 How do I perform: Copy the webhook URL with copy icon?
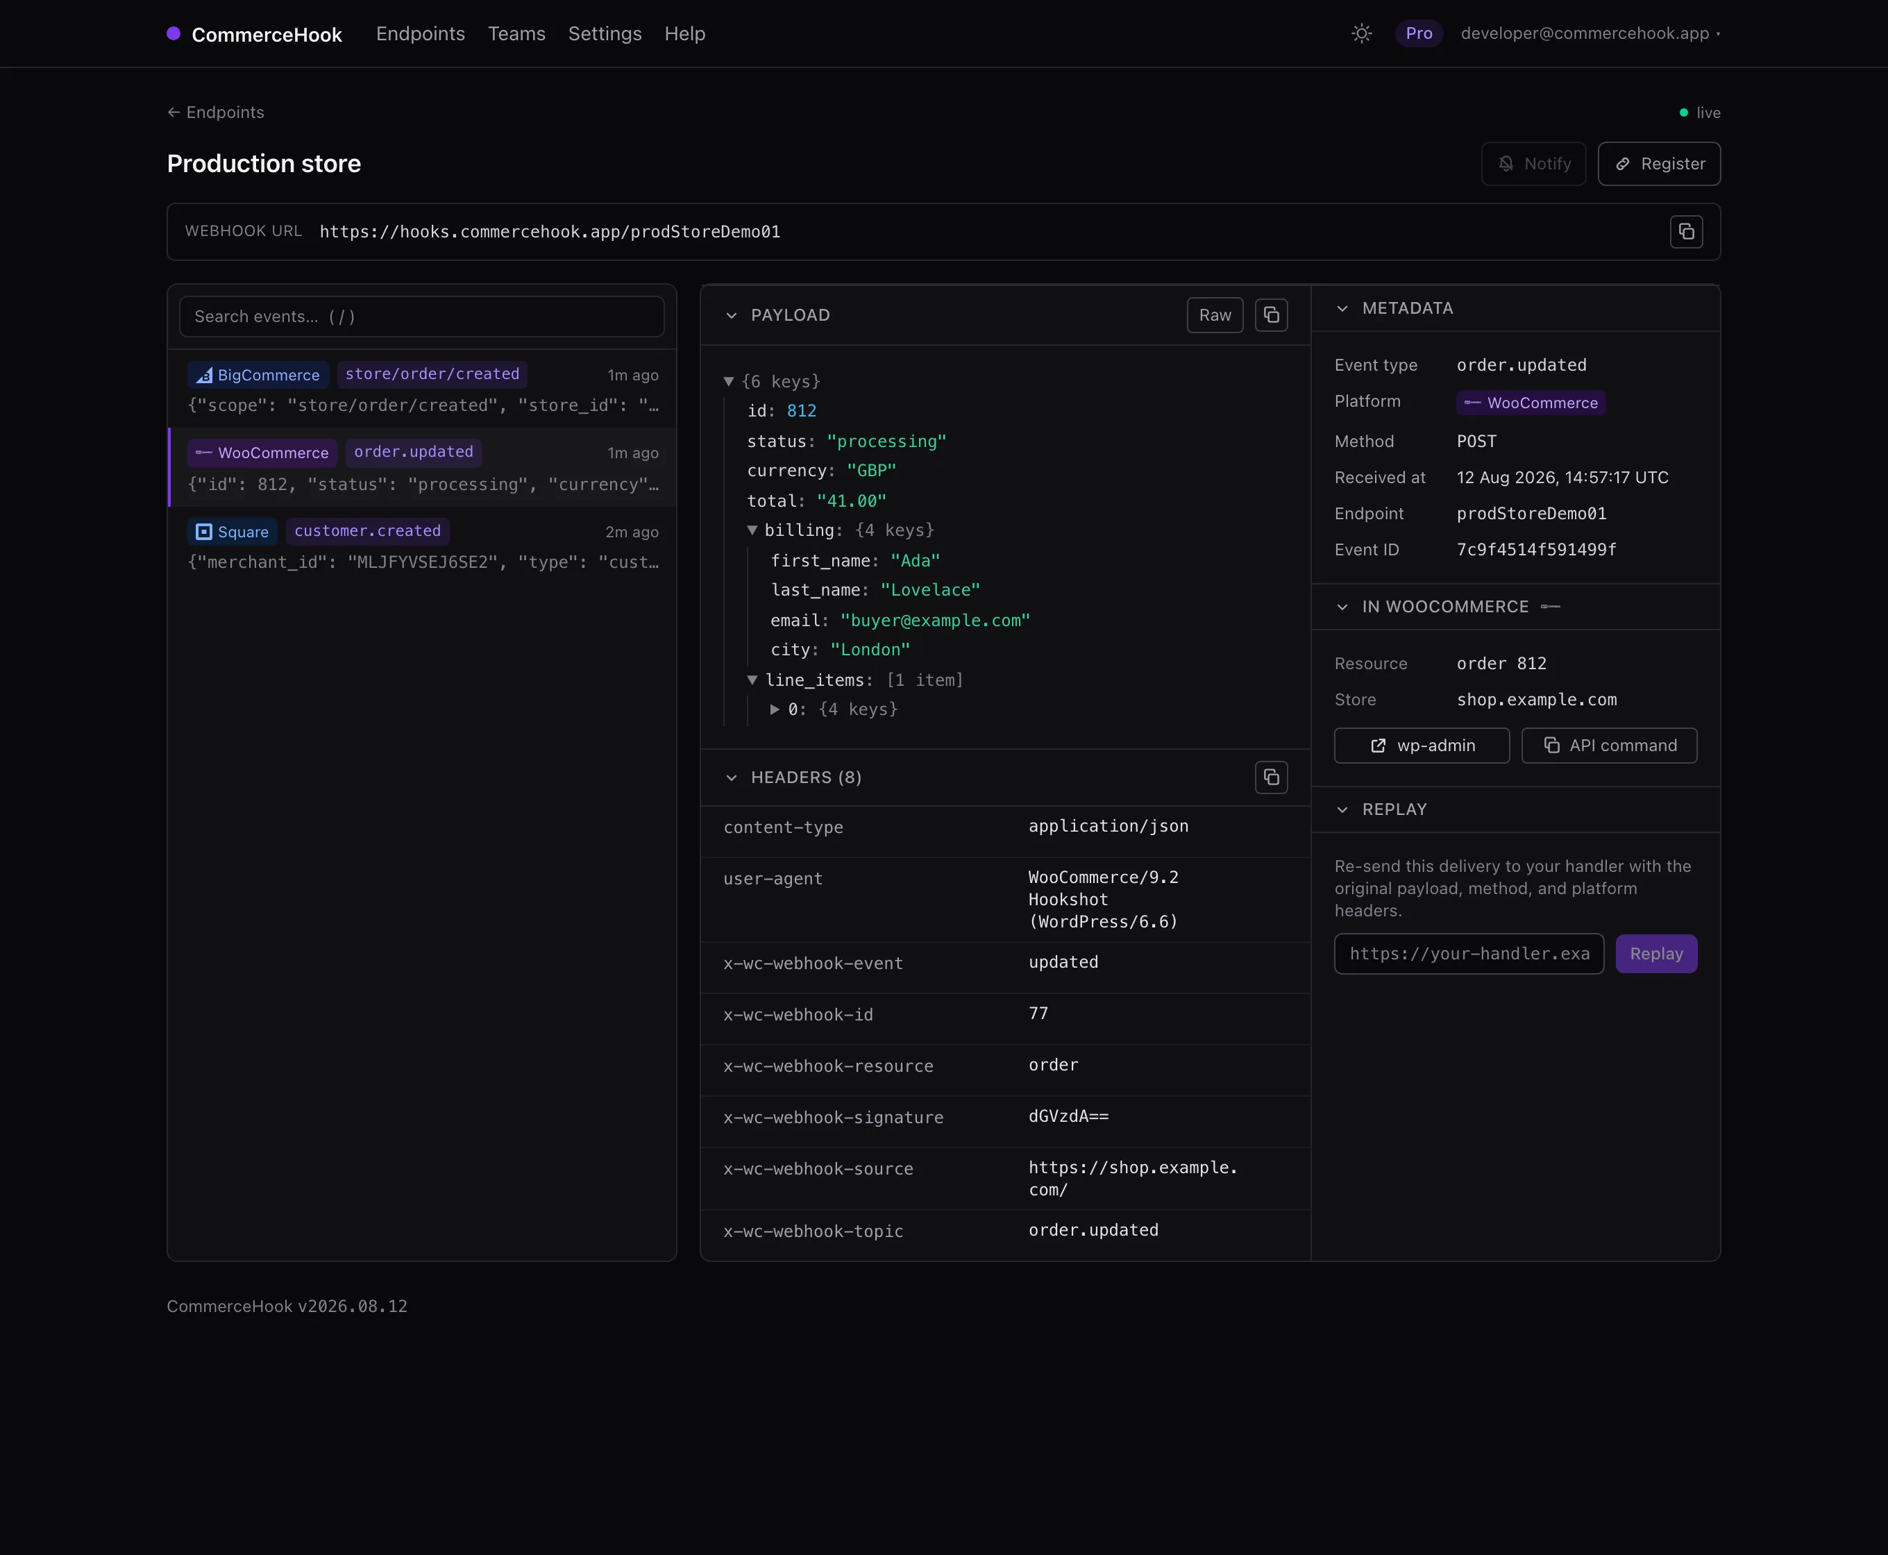pos(1685,232)
